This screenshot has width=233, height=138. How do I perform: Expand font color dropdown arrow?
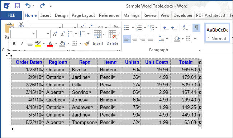pos(56,43)
